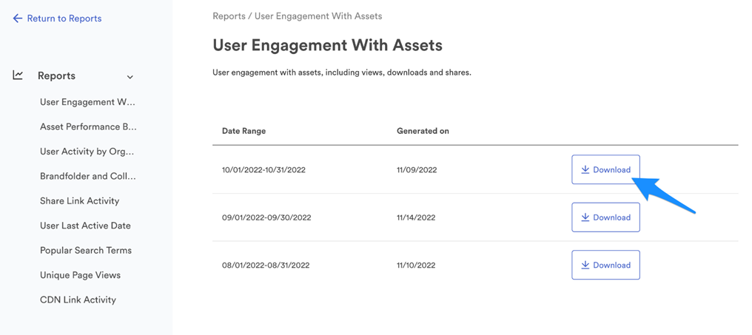Screen dimensions: 752x335
Task: Open CDN Link Activity report
Action: 78,300
